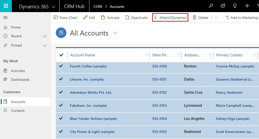Collapse the hamburger navigation menu
The height and width of the screenshot is (139, 259).
(x=5, y=17)
